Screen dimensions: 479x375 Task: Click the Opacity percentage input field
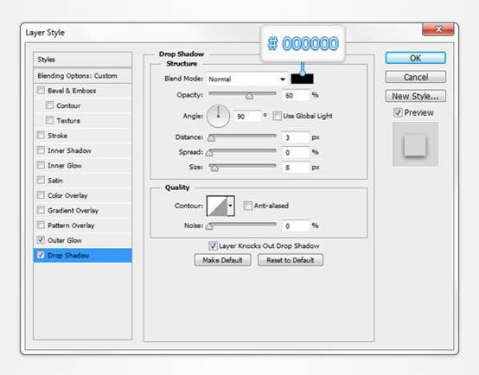(x=296, y=95)
